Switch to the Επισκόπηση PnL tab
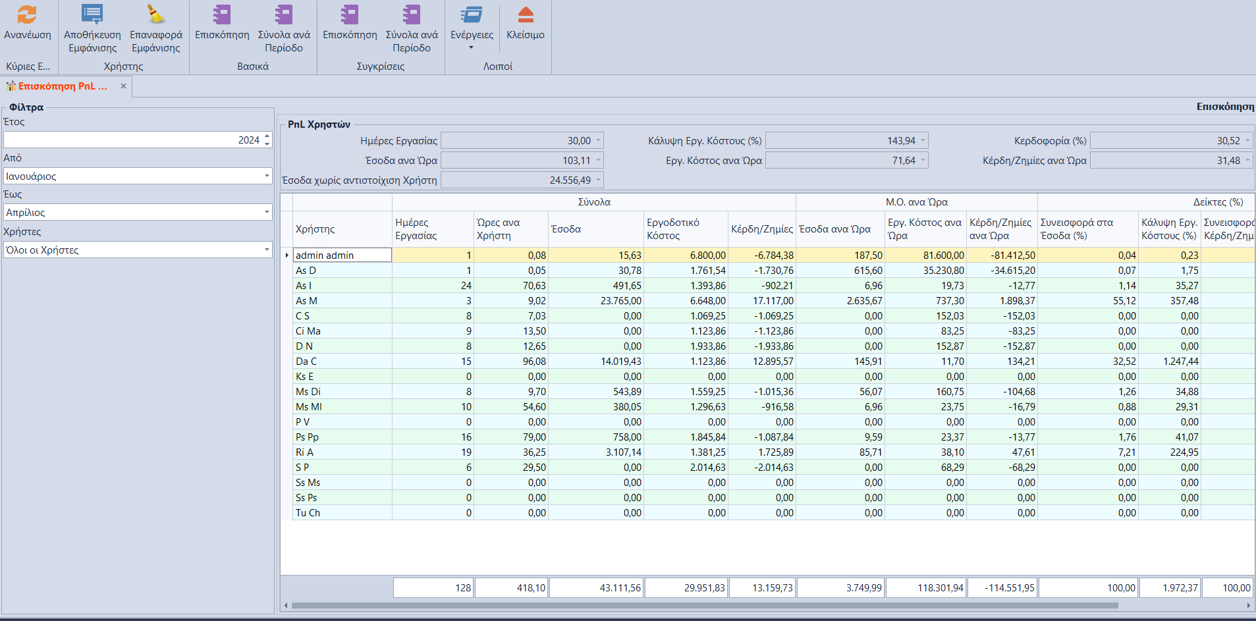The image size is (1256, 621). [62, 86]
